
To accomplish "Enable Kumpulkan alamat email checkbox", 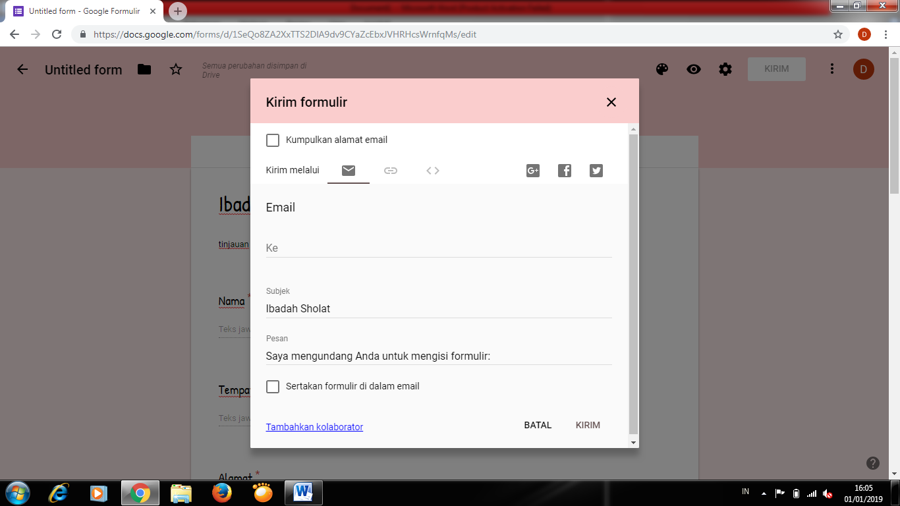I will (x=273, y=140).
